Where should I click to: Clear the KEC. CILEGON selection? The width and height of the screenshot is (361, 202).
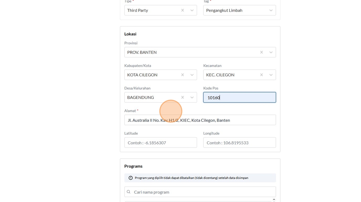tap(261, 75)
